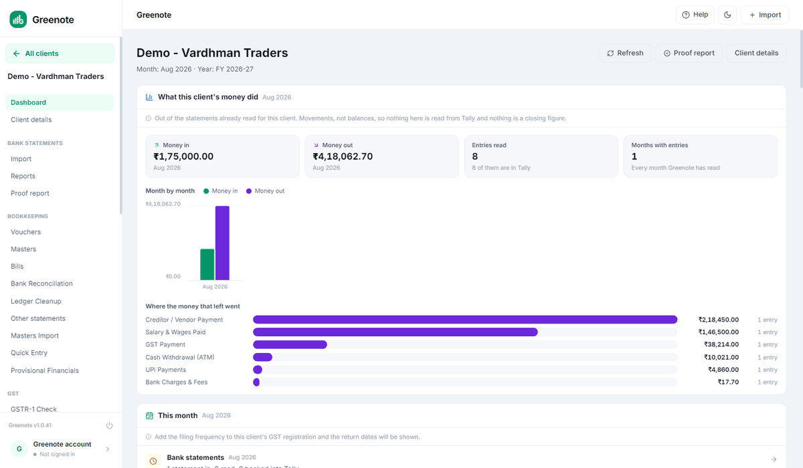Viewport: 803px width, 468px height.
Task: Open Reports in the sidebar
Action: (60, 176)
